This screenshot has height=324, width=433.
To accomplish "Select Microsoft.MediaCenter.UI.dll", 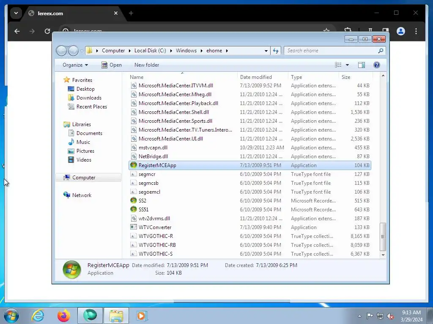I will (171, 138).
